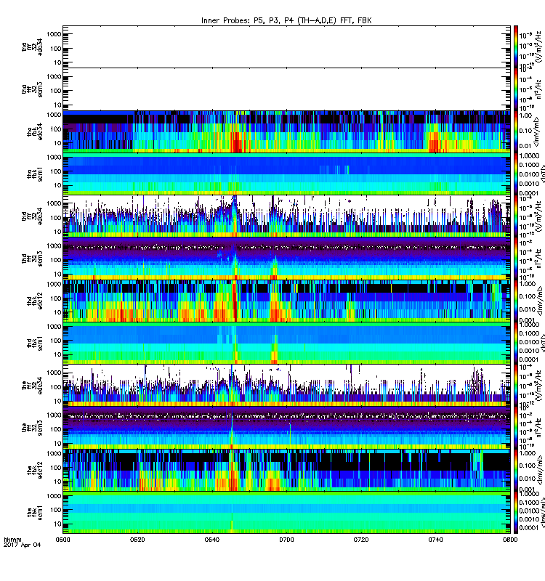The height and width of the screenshot is (581, 545).
Task: Click inside the tha fbk scm1 spectrogram
Action: coord(286,174)
